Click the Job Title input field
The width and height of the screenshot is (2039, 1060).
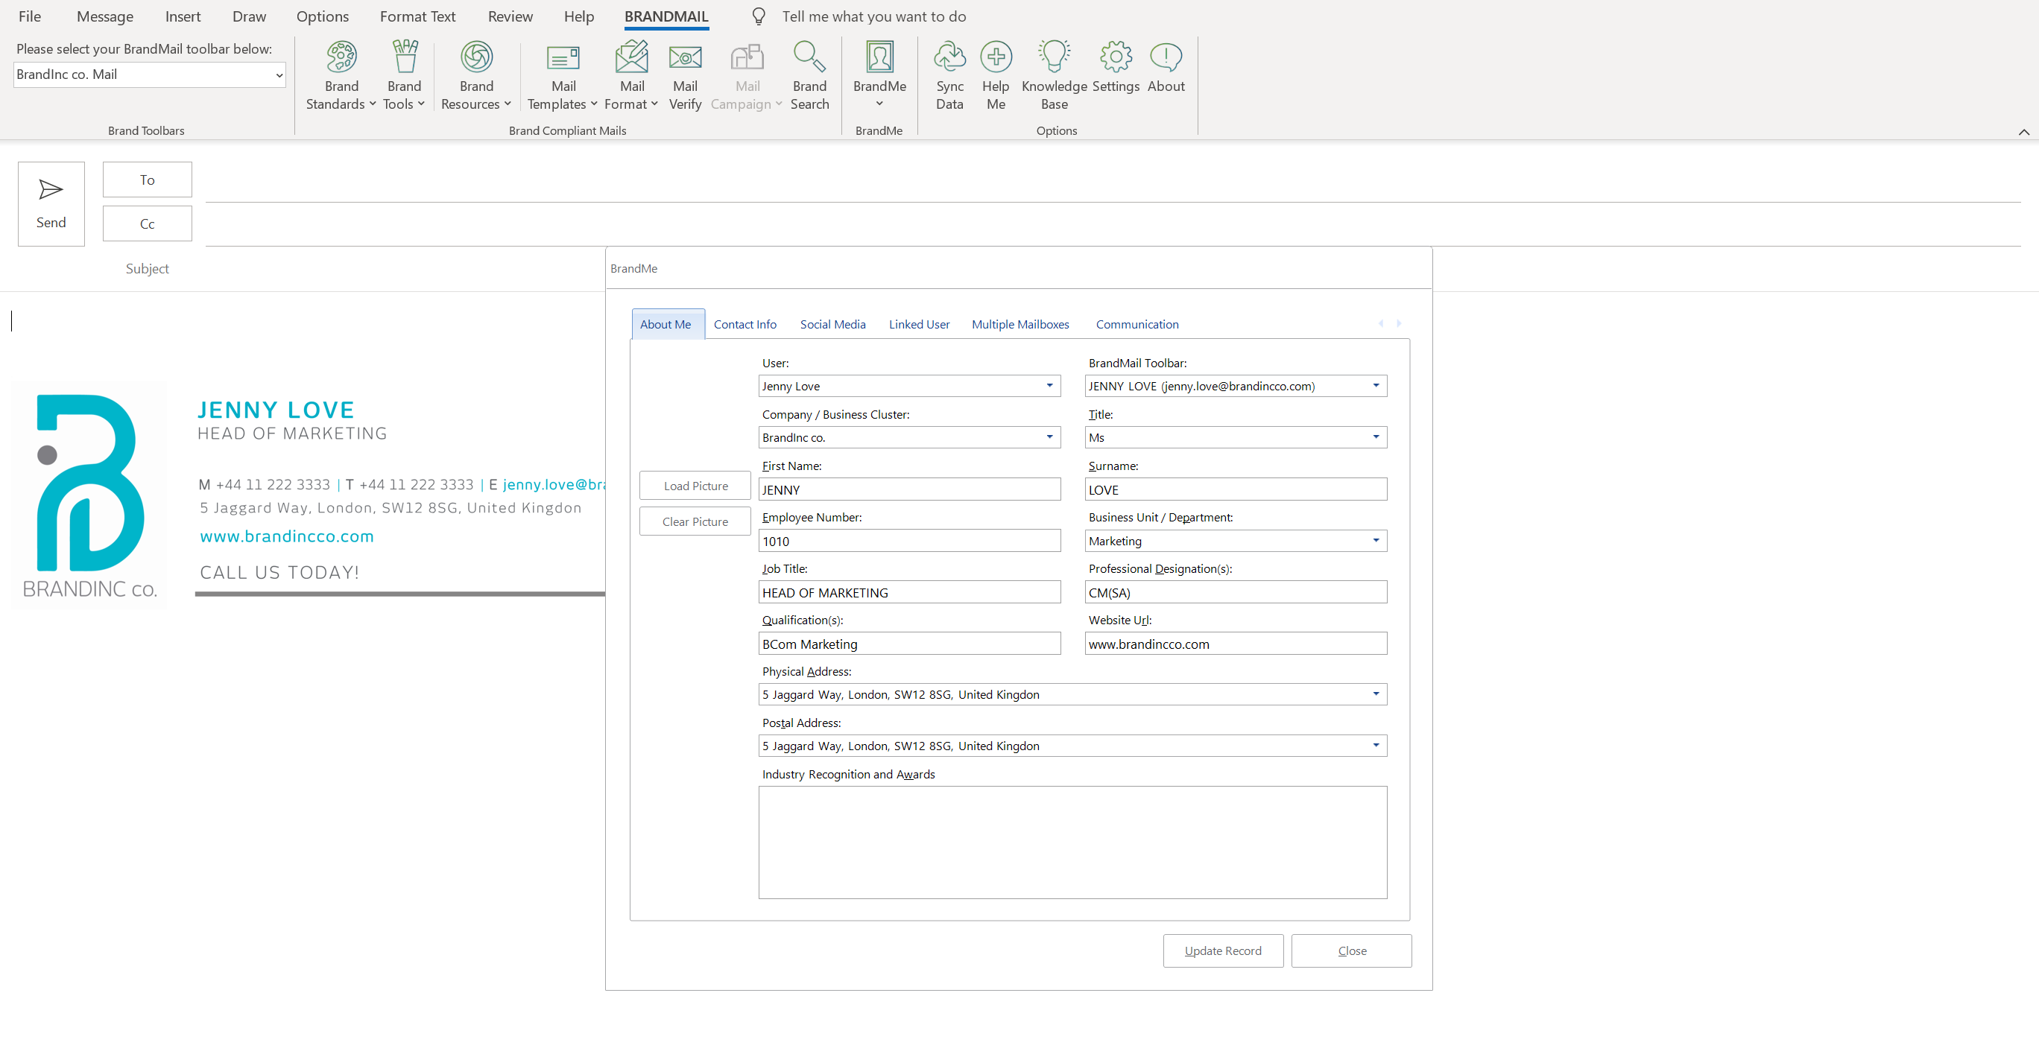coord(908,592)
